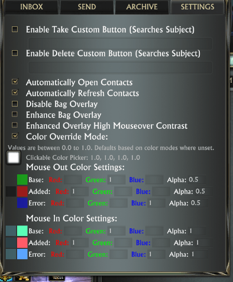Uncheck Automatically Open Contacts

[15, 82]
